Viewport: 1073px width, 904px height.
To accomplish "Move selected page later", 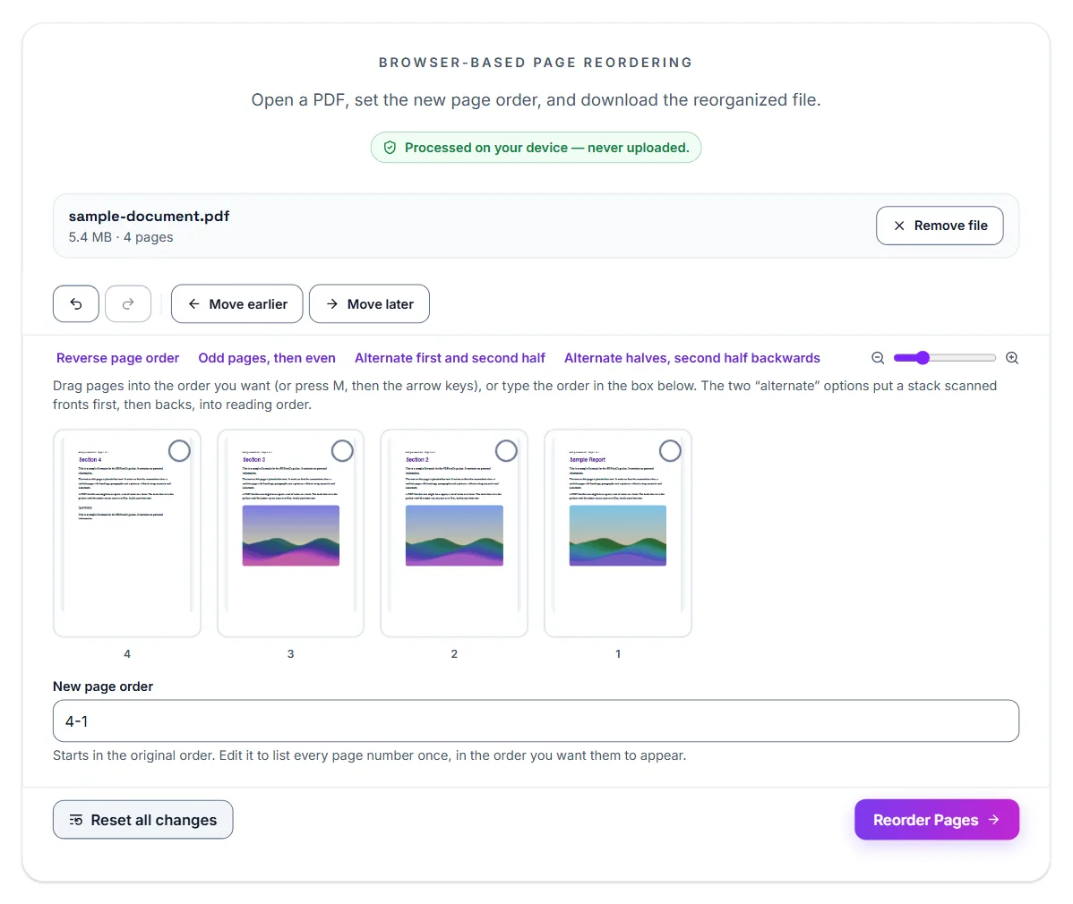I will [x=370, y=303].
